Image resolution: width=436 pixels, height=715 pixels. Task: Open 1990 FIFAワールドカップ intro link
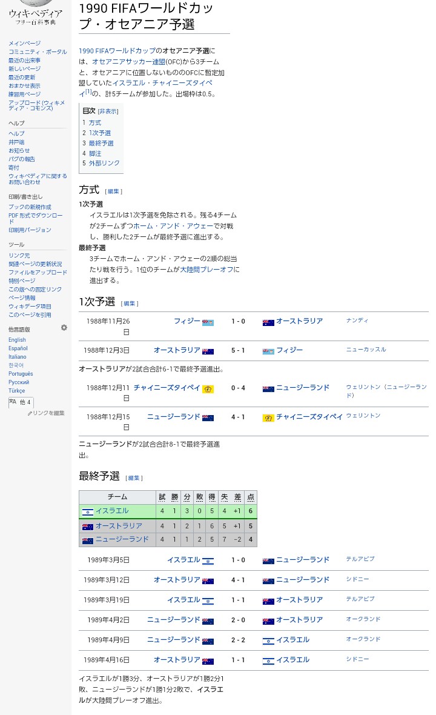click(x=117, y=51)
